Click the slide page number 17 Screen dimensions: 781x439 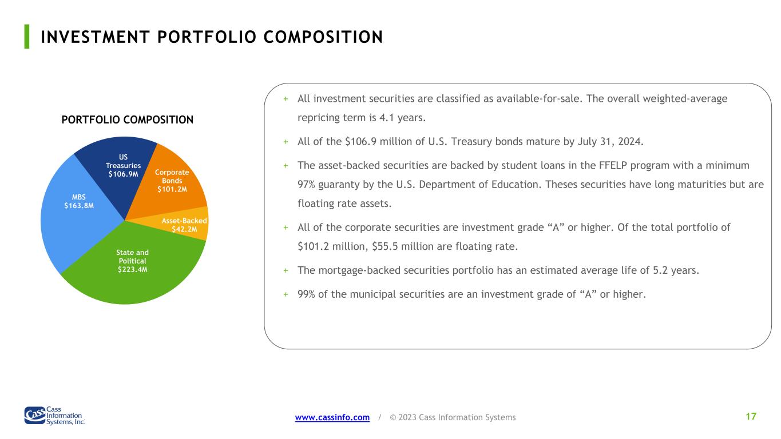pyautogui.click(x=751, y=417)
